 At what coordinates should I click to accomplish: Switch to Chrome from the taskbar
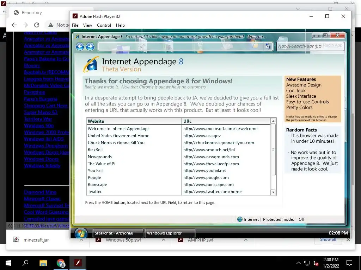[x=61, y=263]
